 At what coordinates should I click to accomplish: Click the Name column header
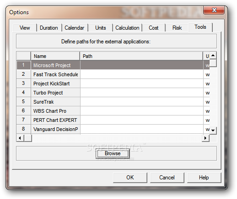pyautogui.click(x=55, y=56)
